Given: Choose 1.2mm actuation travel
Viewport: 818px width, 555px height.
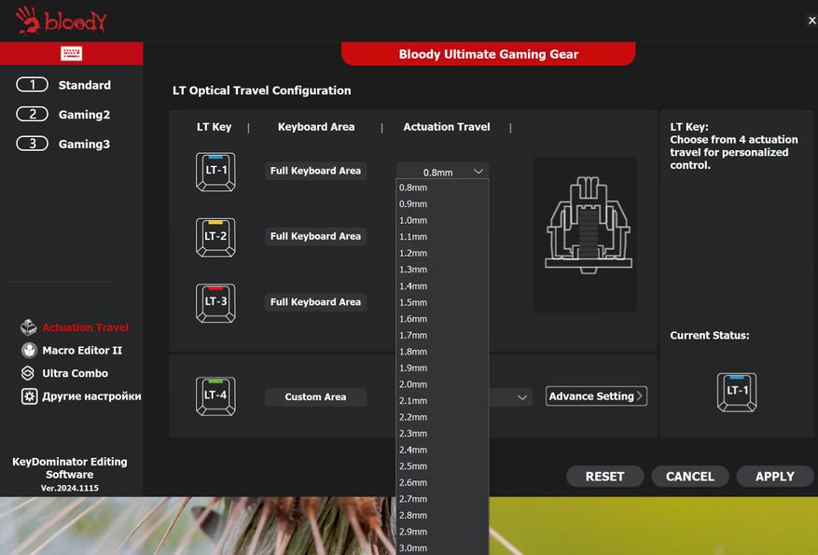Looking at the screenshot, I should pos(442,253).
